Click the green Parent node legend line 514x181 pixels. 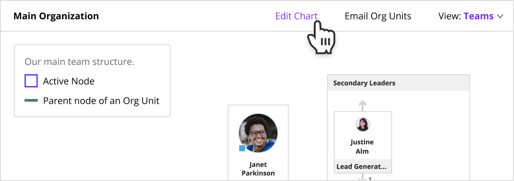pyautogui.click(x=31, y=100)
